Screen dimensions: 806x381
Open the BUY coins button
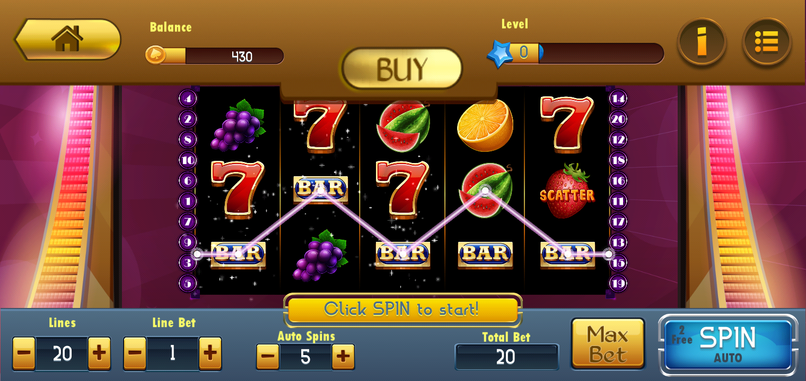pyautogui.click(x=402, y=69)
